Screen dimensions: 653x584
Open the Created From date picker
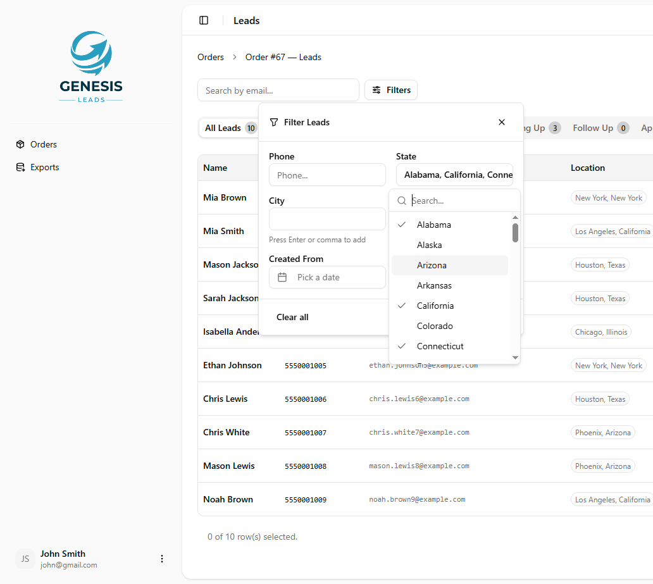327,277
